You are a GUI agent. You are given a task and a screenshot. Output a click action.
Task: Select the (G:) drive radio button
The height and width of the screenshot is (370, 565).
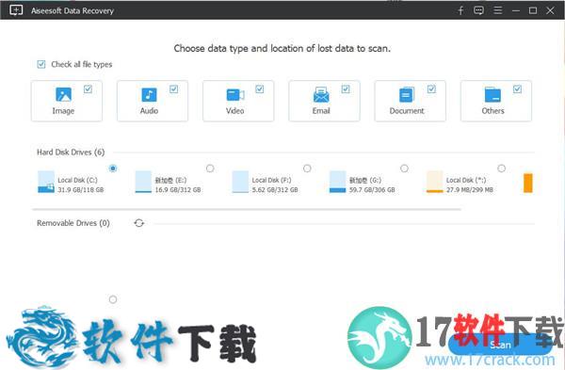(x=404, y=169)
